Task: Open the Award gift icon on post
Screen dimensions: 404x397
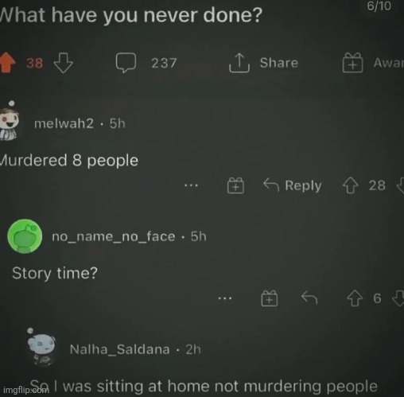Action: point(352,63)
